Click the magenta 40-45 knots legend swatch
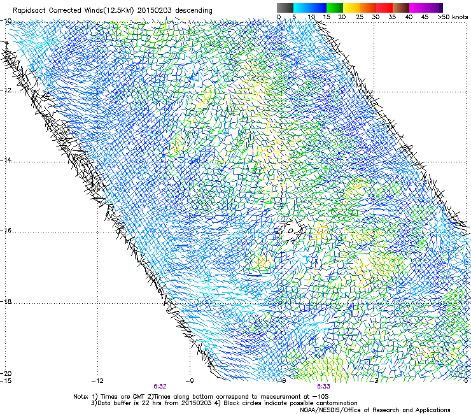This screenshot has height=414, width=471. 418,8
